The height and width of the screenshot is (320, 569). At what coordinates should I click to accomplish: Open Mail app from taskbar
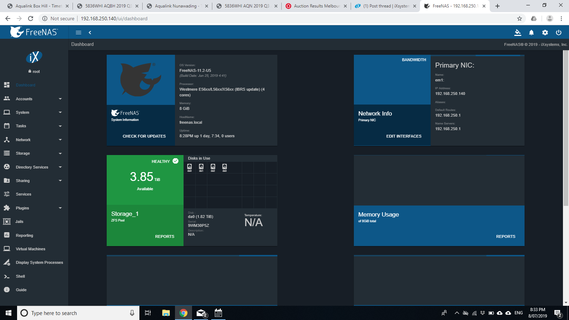pyautogui.click(x=201, y=313)
